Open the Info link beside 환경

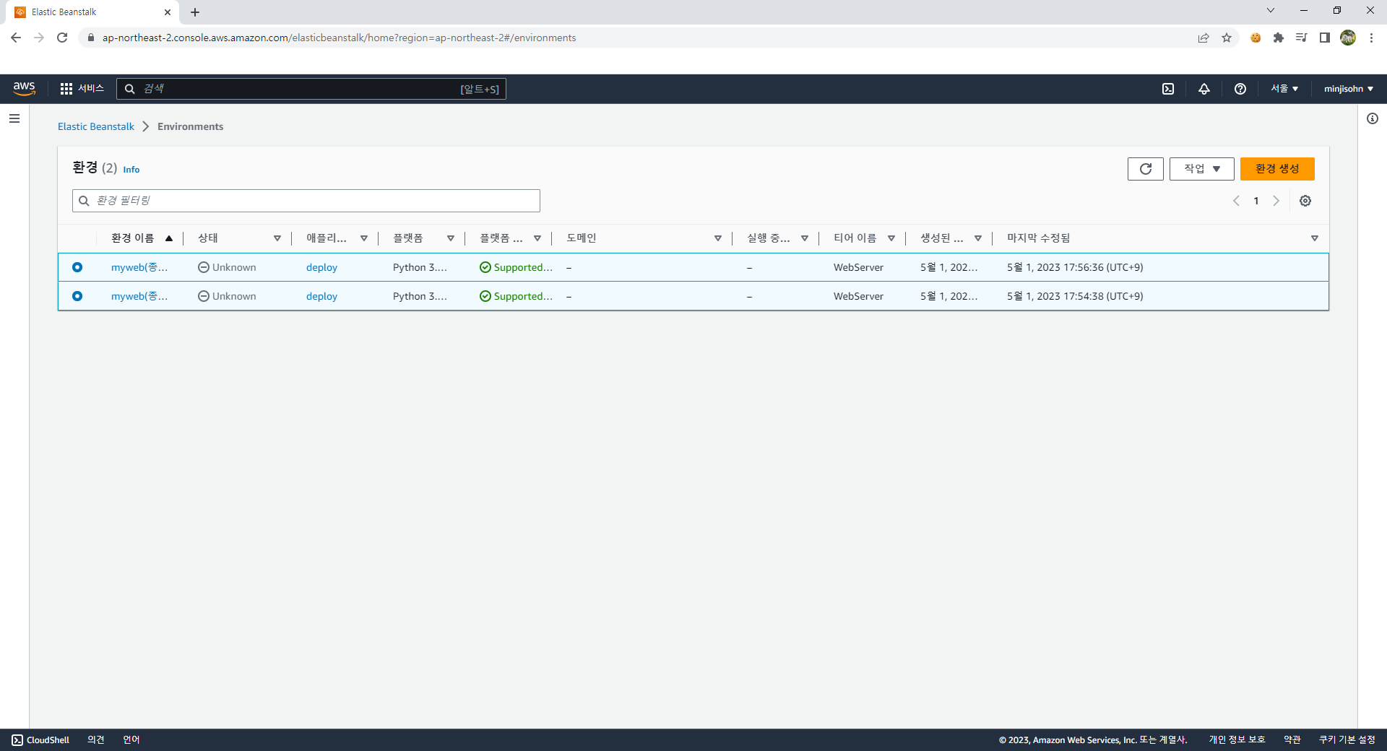point(131,170)
